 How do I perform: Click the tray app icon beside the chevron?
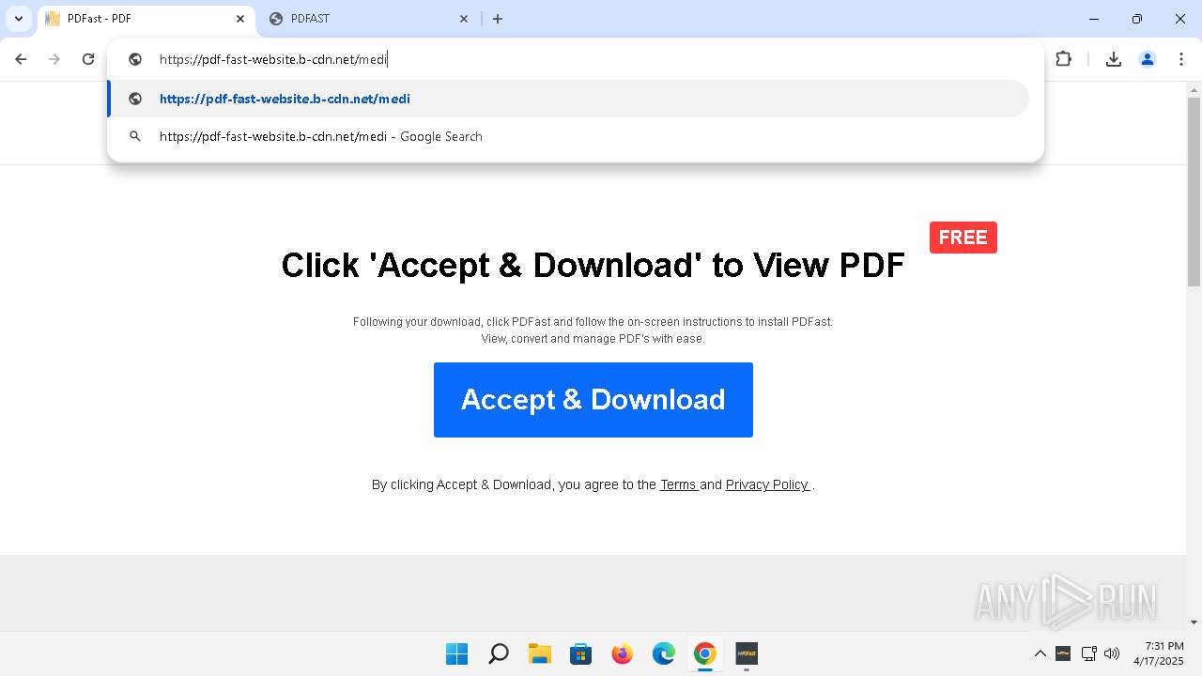(x=1064, y=653)
